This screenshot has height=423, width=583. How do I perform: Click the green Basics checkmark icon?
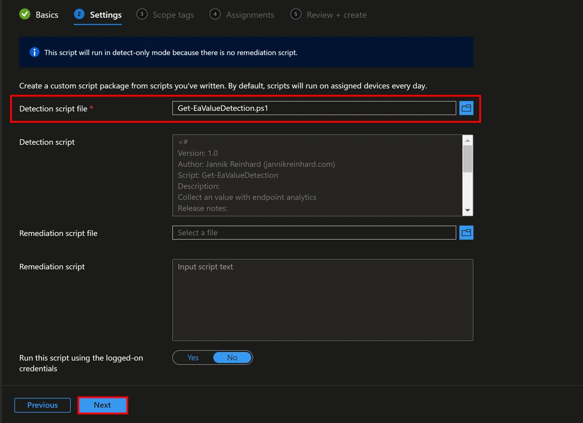click(x=25, y=15)
